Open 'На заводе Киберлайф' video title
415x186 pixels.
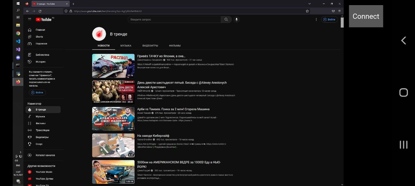pos(153,136)
